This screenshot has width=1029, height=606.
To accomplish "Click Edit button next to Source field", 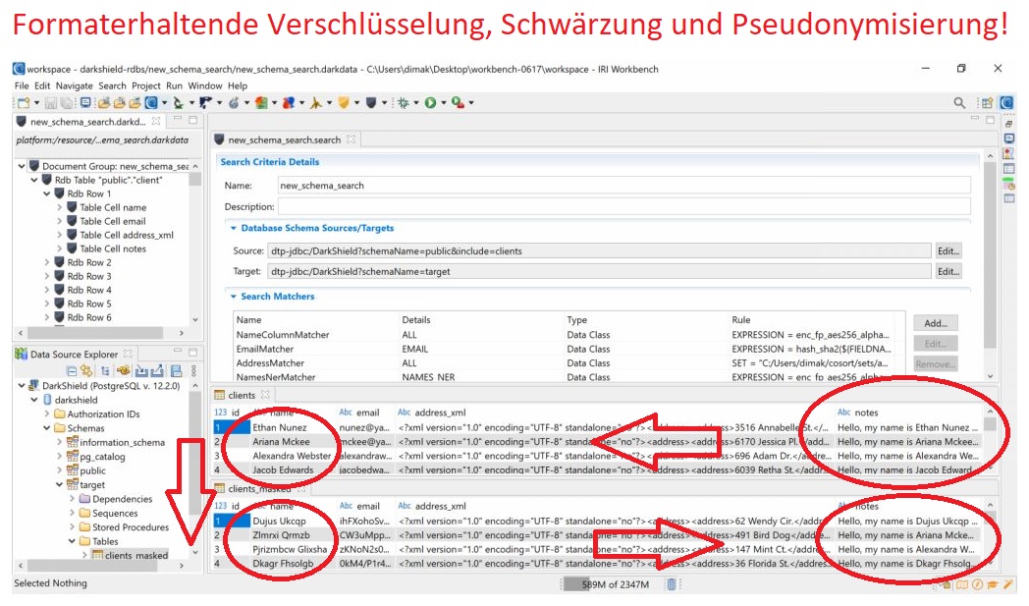I will tap(947, 251).
